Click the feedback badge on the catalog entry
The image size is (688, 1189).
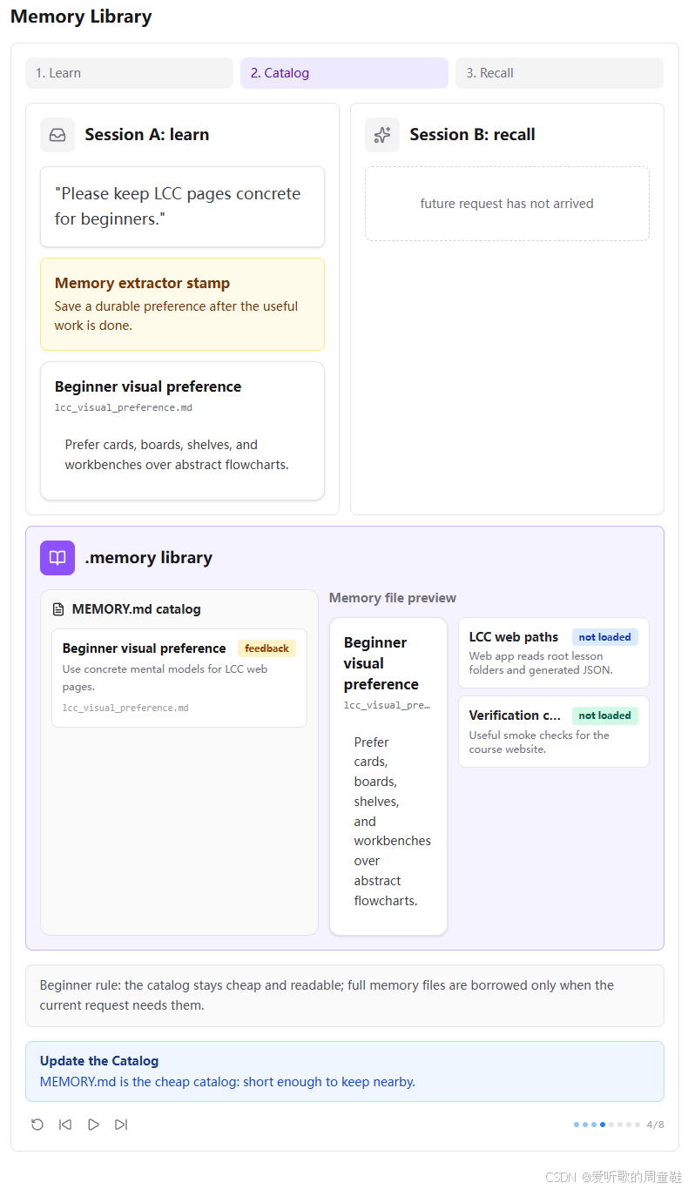click(x=266, y=648)
